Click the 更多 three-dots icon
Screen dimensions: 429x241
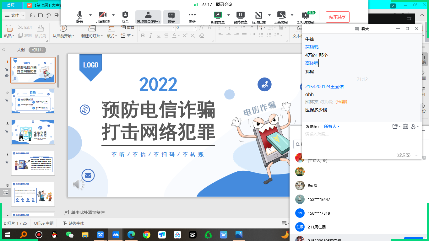click(192, 17)
